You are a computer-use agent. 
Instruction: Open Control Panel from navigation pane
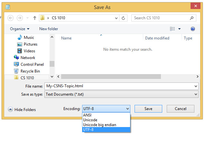[32, 64]
